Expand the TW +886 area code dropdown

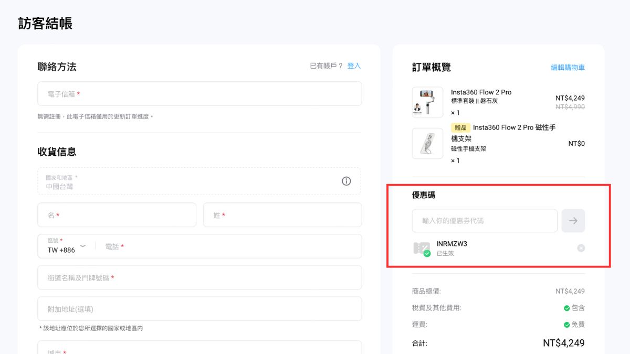click(x=67, y=246)
